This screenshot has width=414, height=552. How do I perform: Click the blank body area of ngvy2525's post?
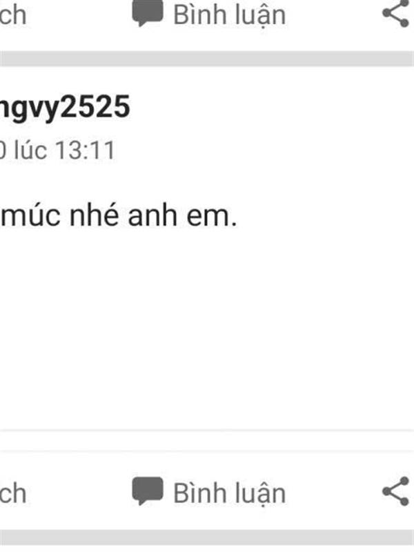(x=207, y=327)
